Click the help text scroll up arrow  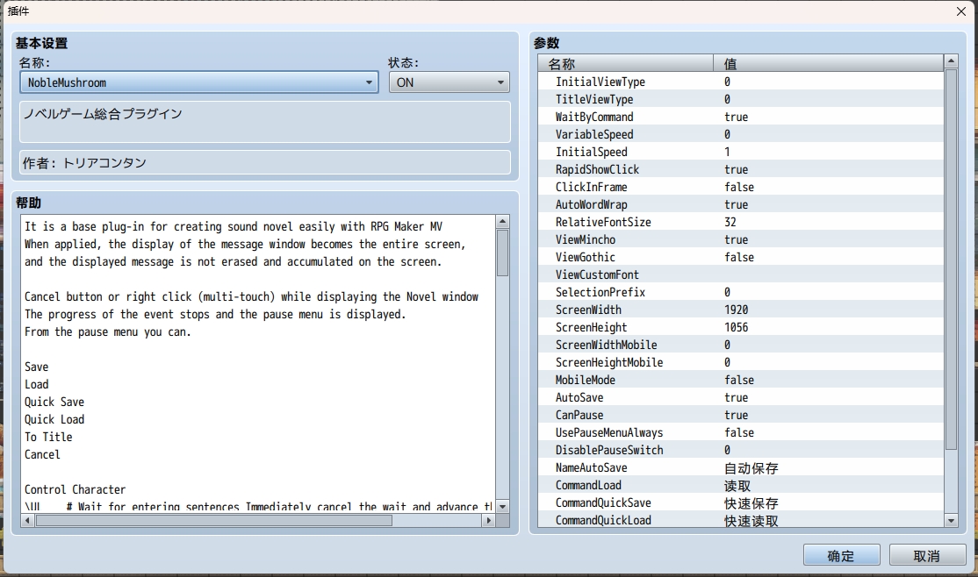point(503,221)
